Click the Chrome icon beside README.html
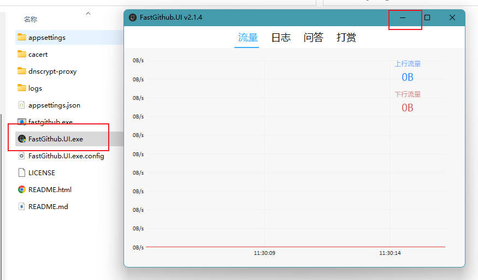The width and height of the screenshot is (478, 280). pyautogui.click(x=22, y=190)
